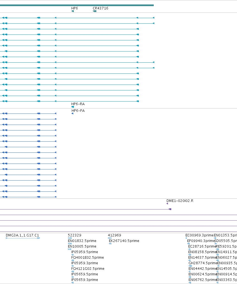Click the IP05659.3prime label
This screenshot has height=284, width=237.
pyautogui.click(x=85, y=280)
